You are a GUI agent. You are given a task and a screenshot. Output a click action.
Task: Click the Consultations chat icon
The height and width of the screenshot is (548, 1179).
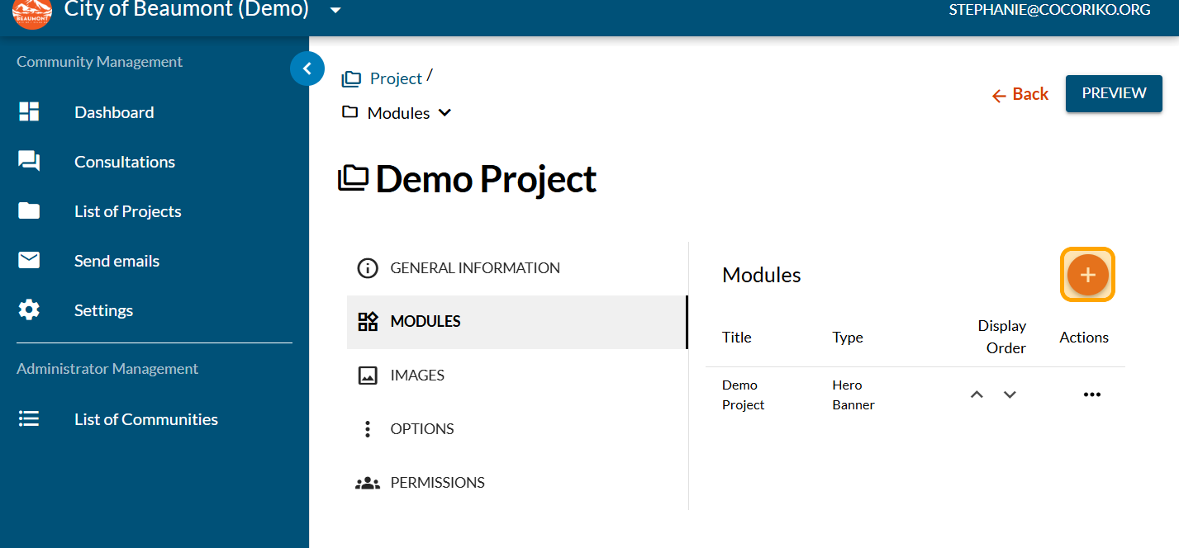(29, 162)
